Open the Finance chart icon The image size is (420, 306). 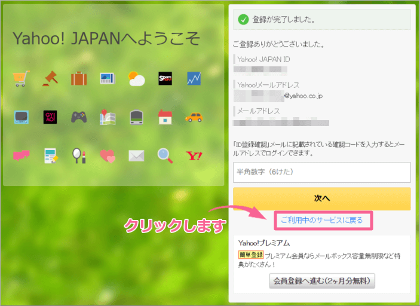coord(194,78)
